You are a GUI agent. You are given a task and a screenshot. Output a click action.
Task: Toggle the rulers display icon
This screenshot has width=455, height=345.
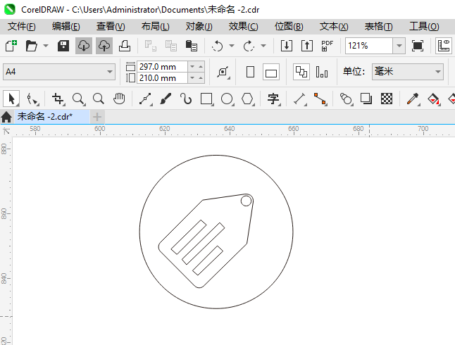444,46
